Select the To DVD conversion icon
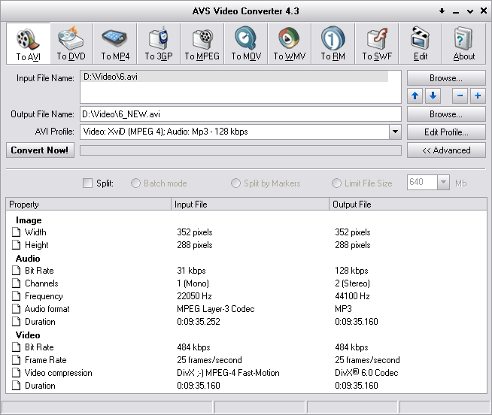492x415 pixels. tap(71, 44)
